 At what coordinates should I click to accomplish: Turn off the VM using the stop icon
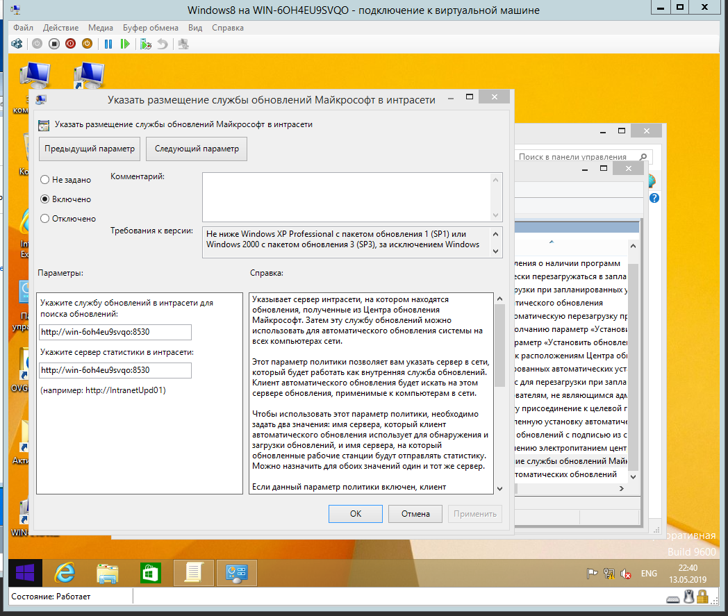(x=54, y=44)
